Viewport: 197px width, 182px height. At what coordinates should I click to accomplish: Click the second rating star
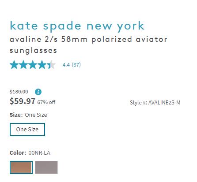pyautogui.click(x=23, y=65)
